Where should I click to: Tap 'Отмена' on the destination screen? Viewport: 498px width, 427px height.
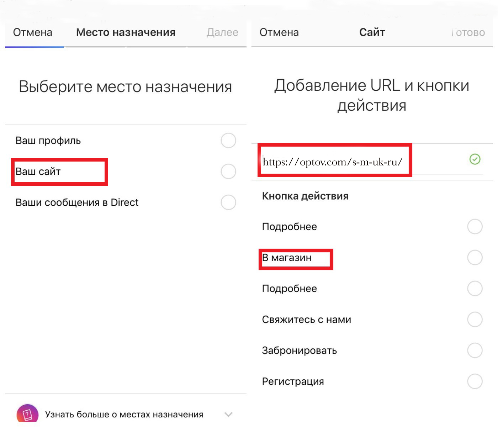pyautogui.click(x=33, y=32)
